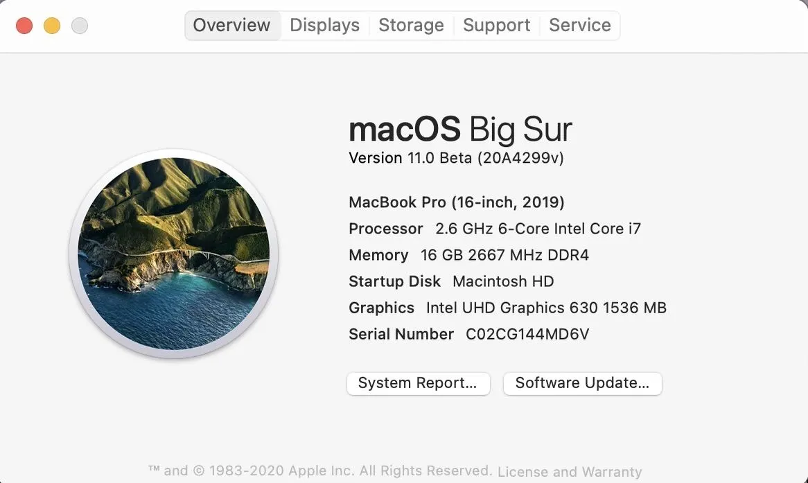This screenshot has height=483, width=808.
Task: Open the License and Warranty link
Action: click(x=569, y=472)
